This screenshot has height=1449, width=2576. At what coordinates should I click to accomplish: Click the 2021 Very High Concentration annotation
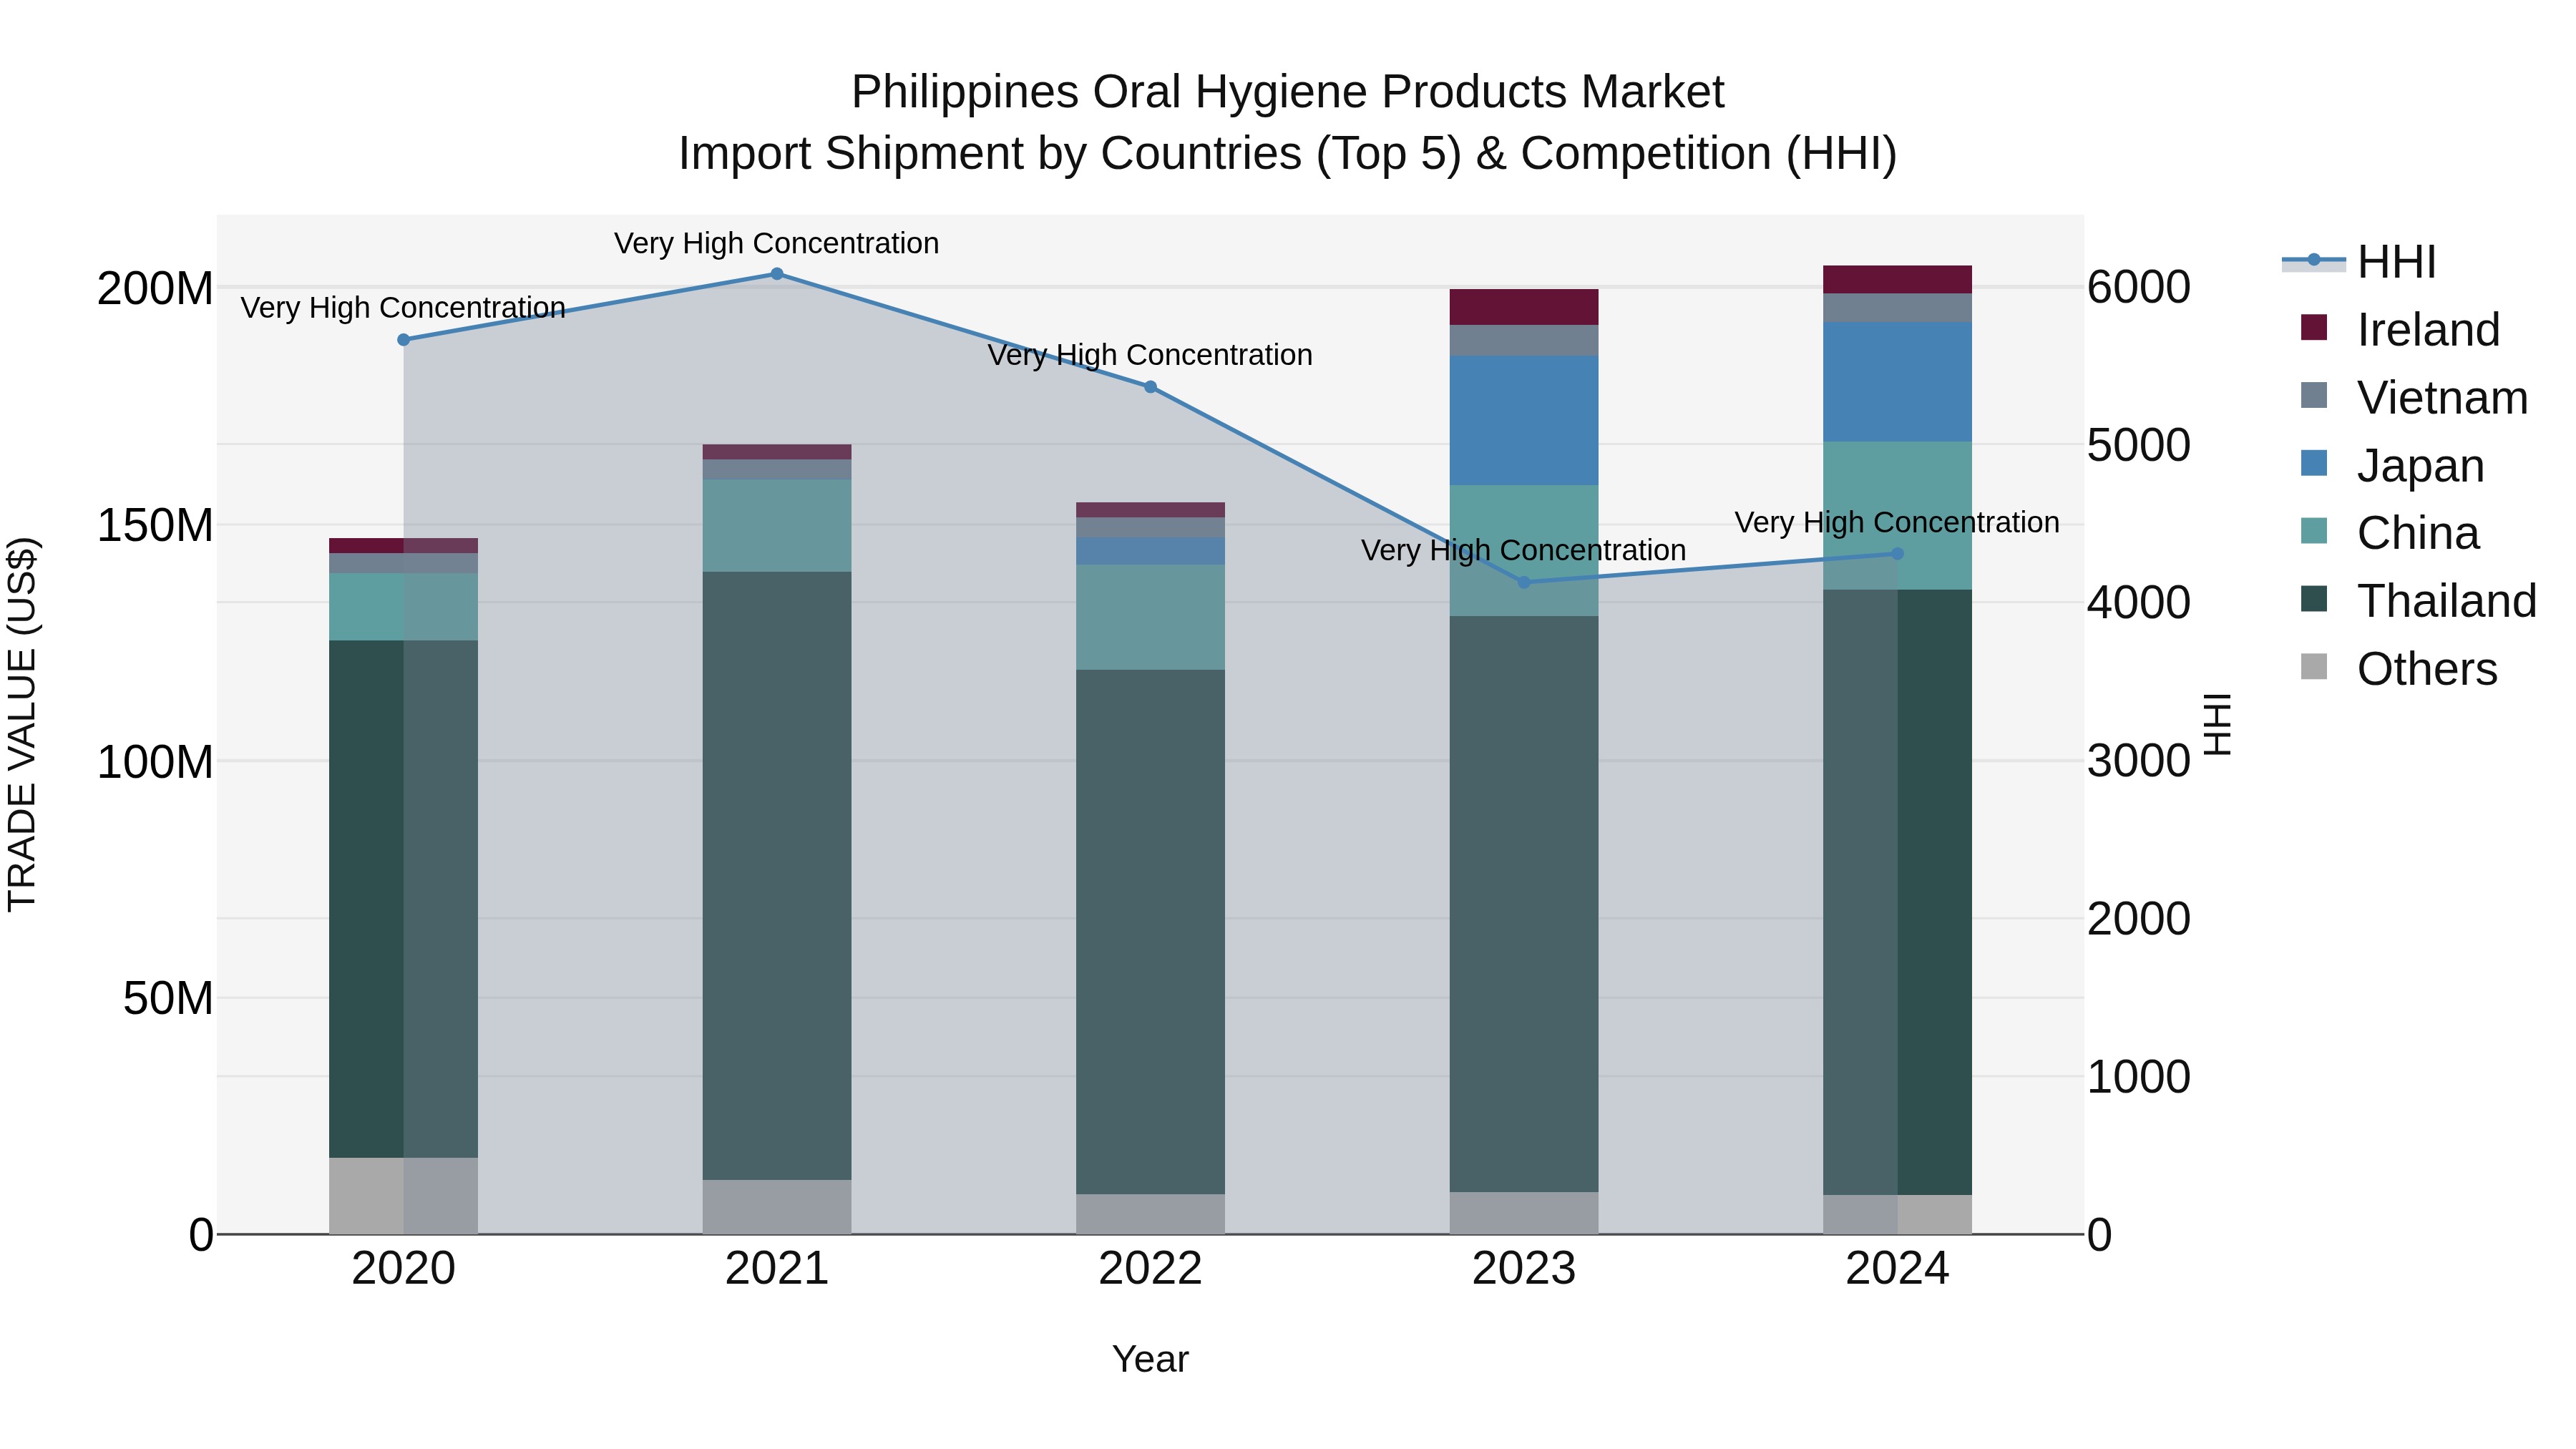777,243
